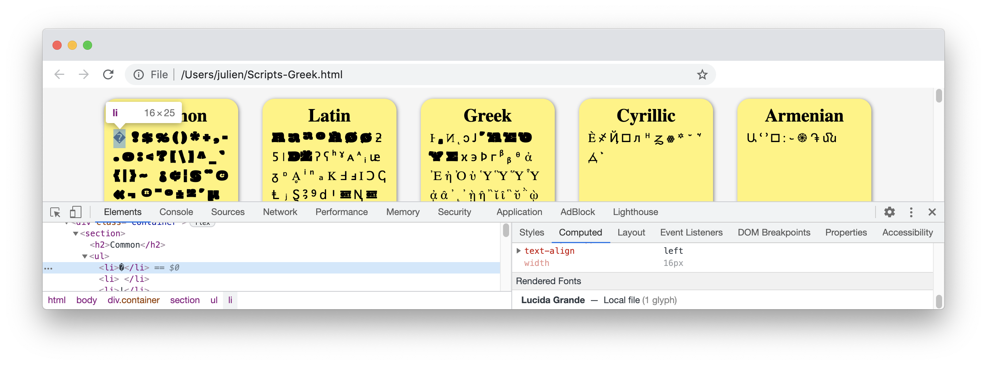Switch to the Console tab
The image size is (987, 370).
176,212
